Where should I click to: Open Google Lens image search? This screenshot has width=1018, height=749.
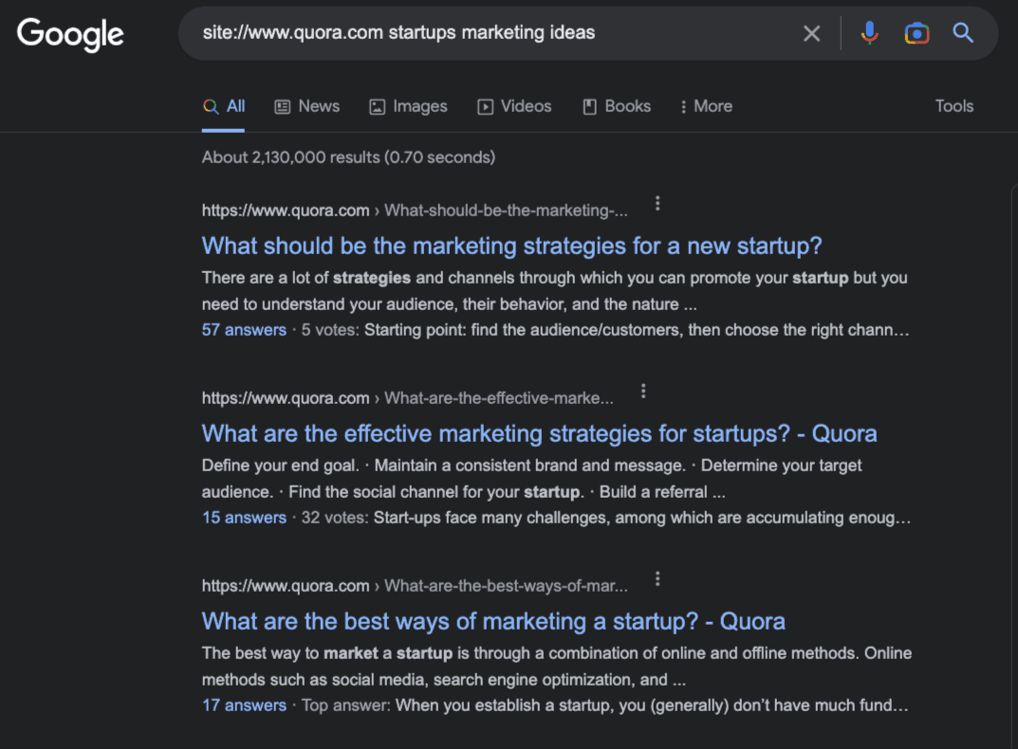click(916, 34)
